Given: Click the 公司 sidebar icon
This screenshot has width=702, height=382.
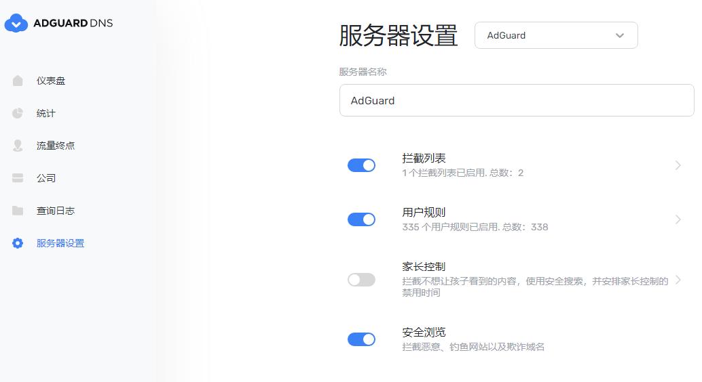Looking at the screenshot, I should (x=18, y=178).
